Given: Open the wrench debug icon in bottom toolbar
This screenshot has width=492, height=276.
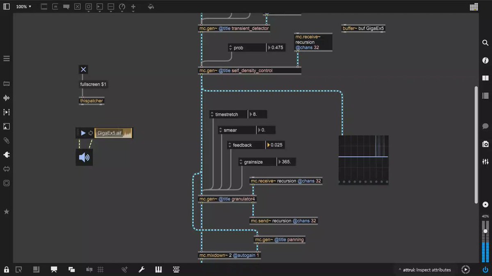Looking at the screenshot, I should (x=141, y=269).
